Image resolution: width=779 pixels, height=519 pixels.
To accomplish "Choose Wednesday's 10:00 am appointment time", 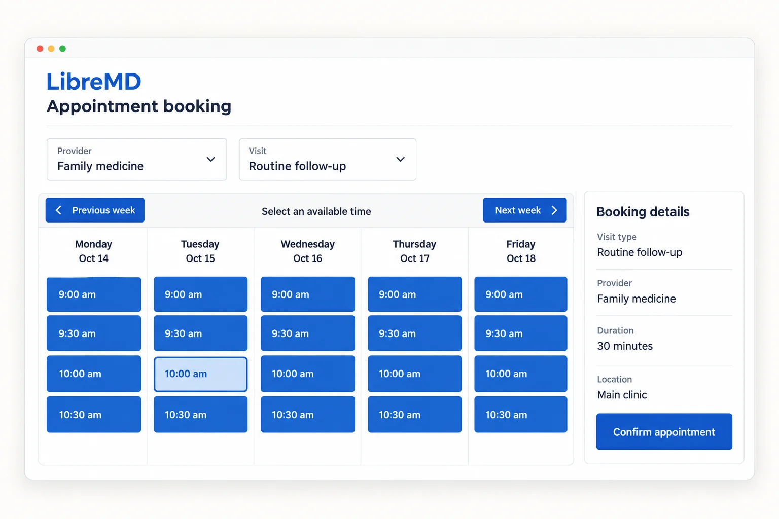I will [308, 374].
